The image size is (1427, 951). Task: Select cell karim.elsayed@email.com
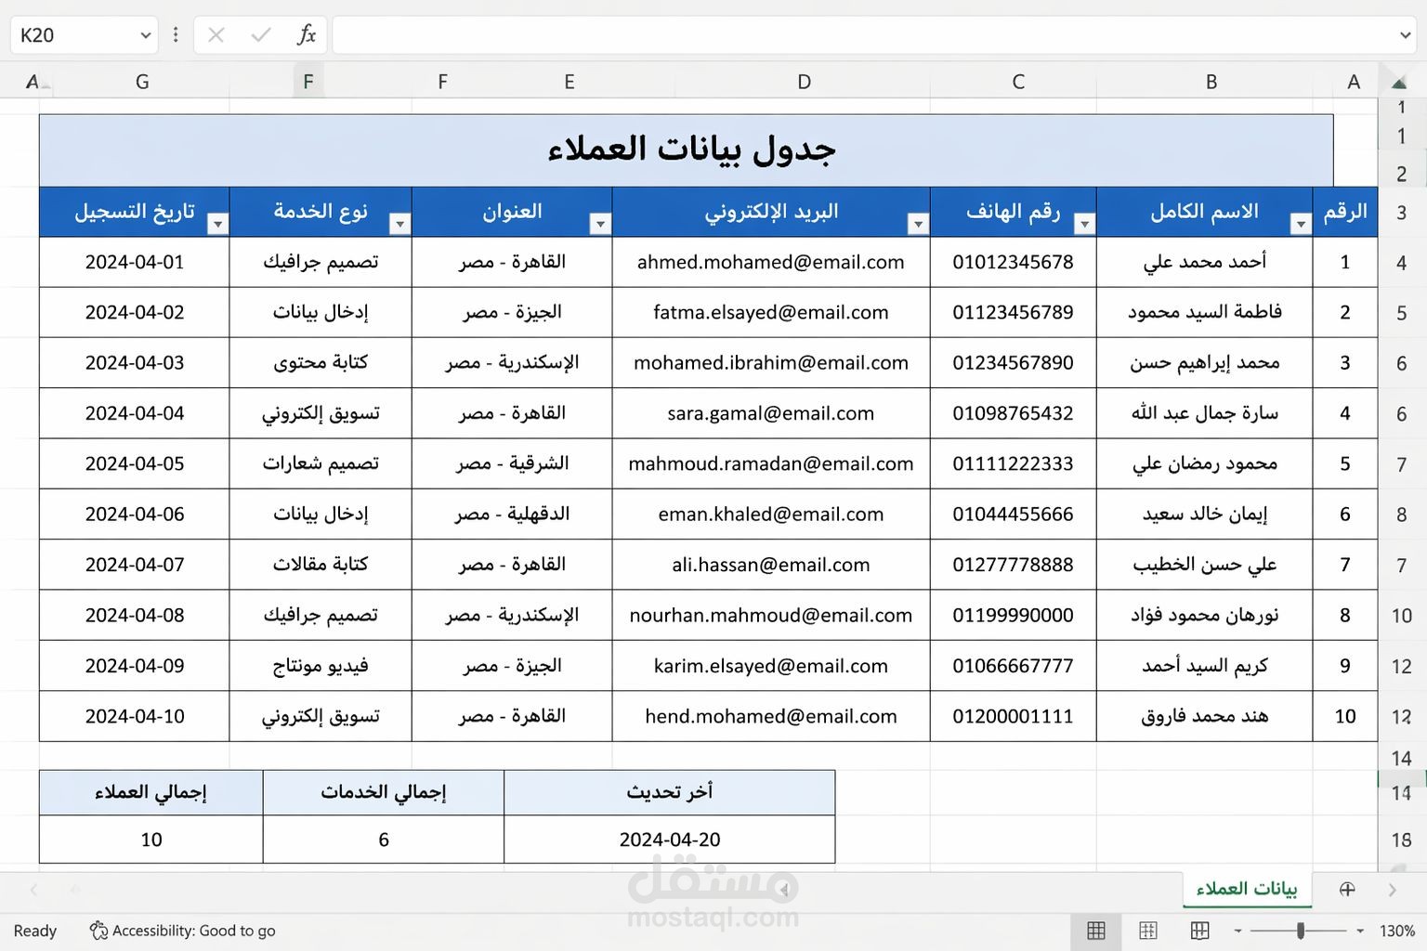point(771,666)
